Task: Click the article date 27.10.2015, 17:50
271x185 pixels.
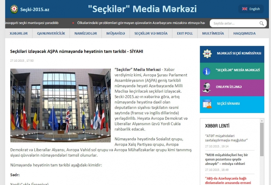Action: pos(22,60)
